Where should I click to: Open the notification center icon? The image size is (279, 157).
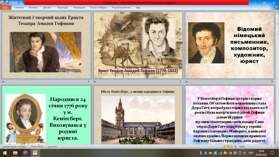pos(272,153)
